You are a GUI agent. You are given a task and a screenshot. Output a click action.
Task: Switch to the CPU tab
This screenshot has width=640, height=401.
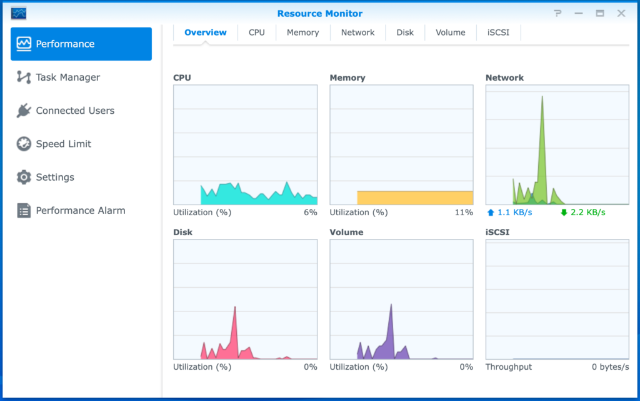click(256, 32)
